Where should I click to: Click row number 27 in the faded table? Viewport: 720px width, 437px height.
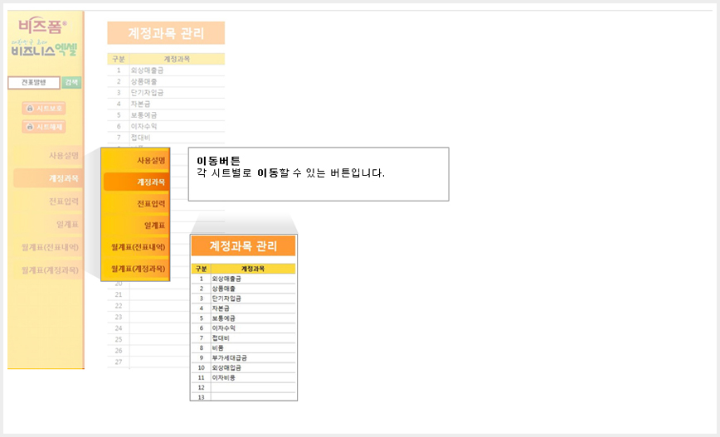[x=119, y=362]
